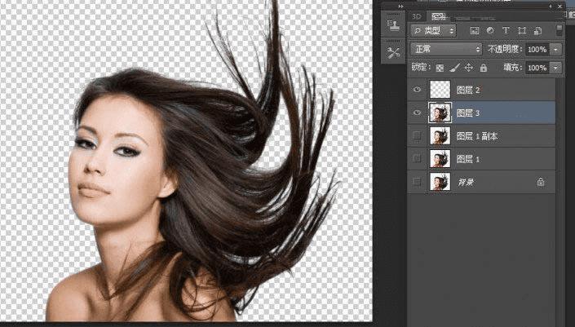575x327 pixels.
Task: Show the 图层 1 layer visibility box
Action: (x=417, y=159)
